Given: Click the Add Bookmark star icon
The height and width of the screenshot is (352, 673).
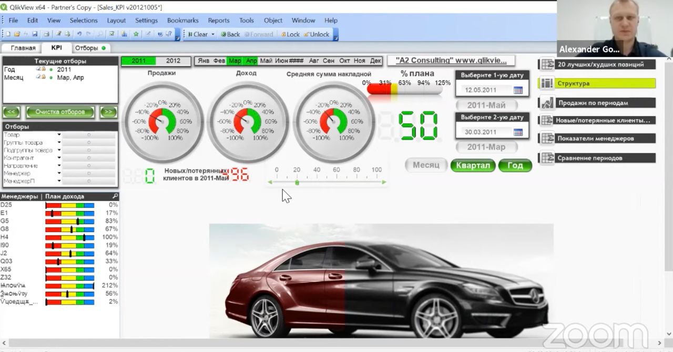Looking at the screenshot, I should click(x=136, y=34).
